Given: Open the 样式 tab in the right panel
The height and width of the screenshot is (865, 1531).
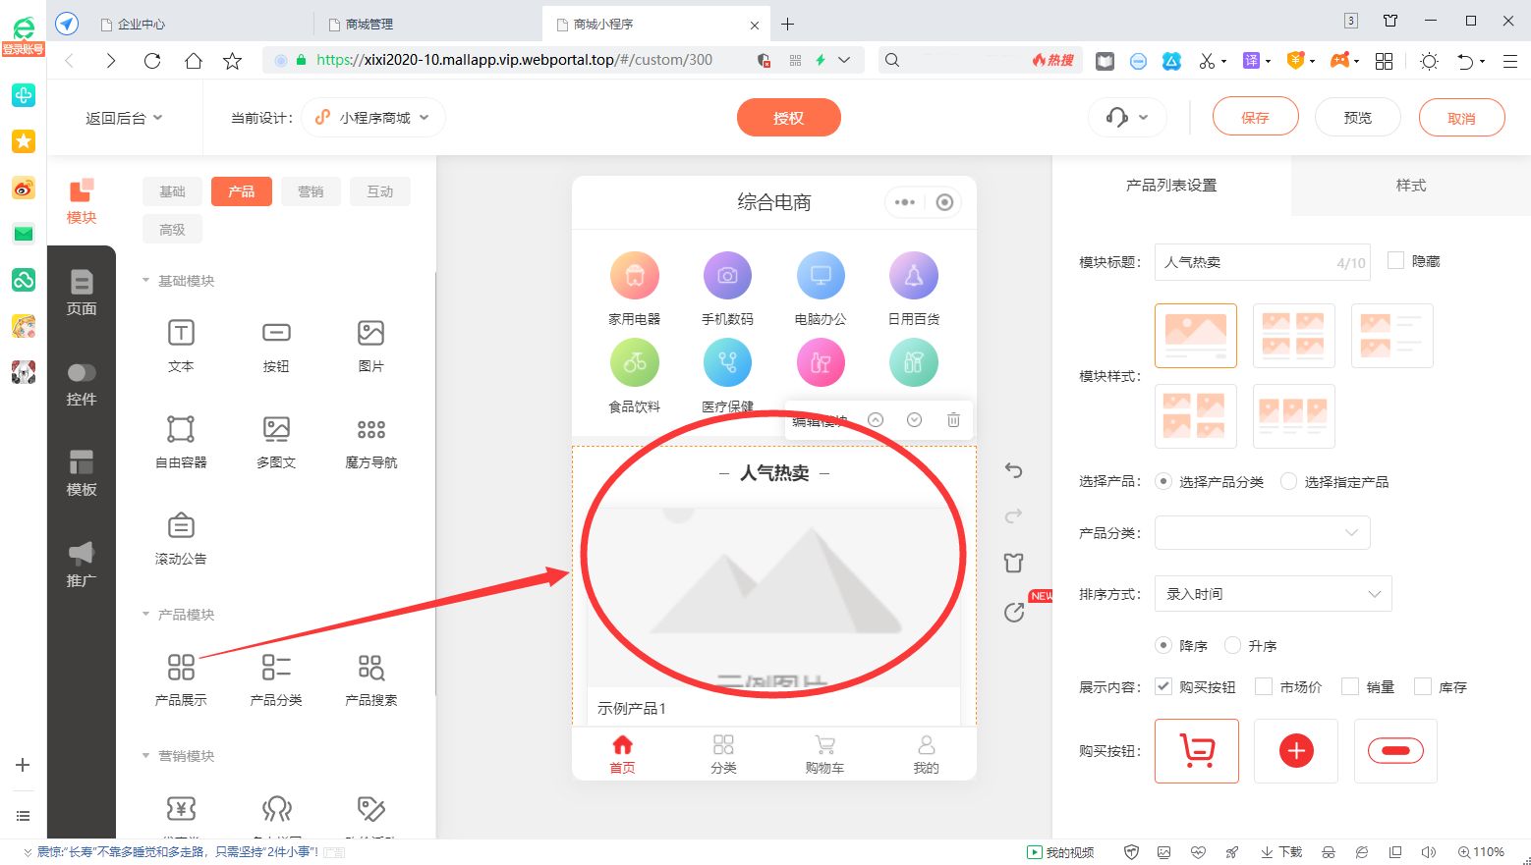Looking at the screenshot, I should [1408, 185].
